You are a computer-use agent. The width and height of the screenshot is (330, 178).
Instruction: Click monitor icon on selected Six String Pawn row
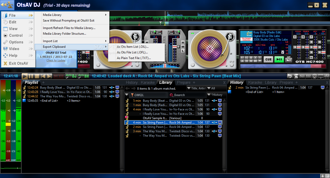(x=220, y=123)
